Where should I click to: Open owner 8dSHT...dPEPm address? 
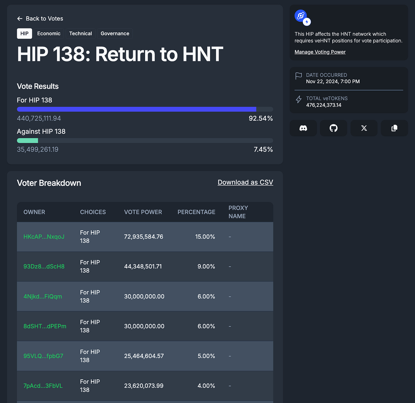coord(45,326)
